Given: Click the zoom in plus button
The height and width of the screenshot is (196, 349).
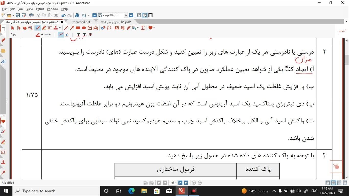Looking at the screenshot, I should click(x=131, y=16).
